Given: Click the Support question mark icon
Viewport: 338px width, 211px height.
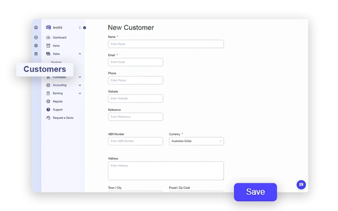Looking at the screenshot, I should 48,109.
